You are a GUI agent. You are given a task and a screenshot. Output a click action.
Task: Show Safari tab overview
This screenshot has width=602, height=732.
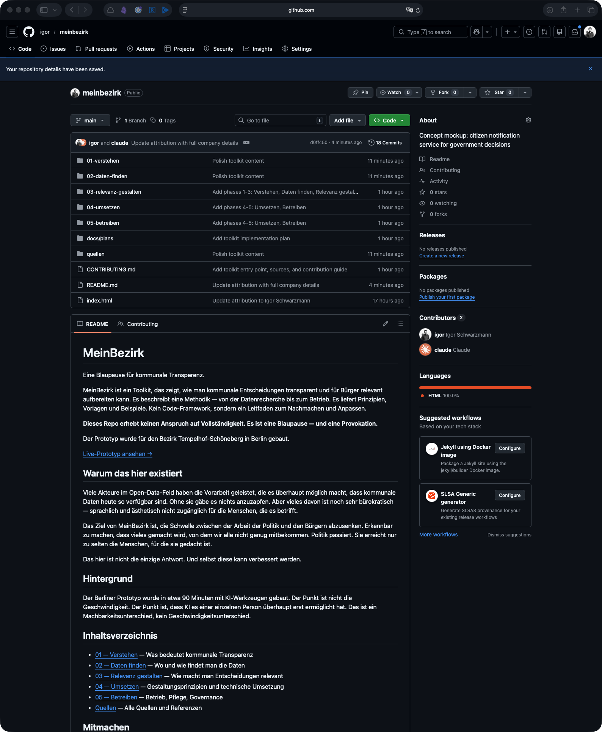pos(591,10)
